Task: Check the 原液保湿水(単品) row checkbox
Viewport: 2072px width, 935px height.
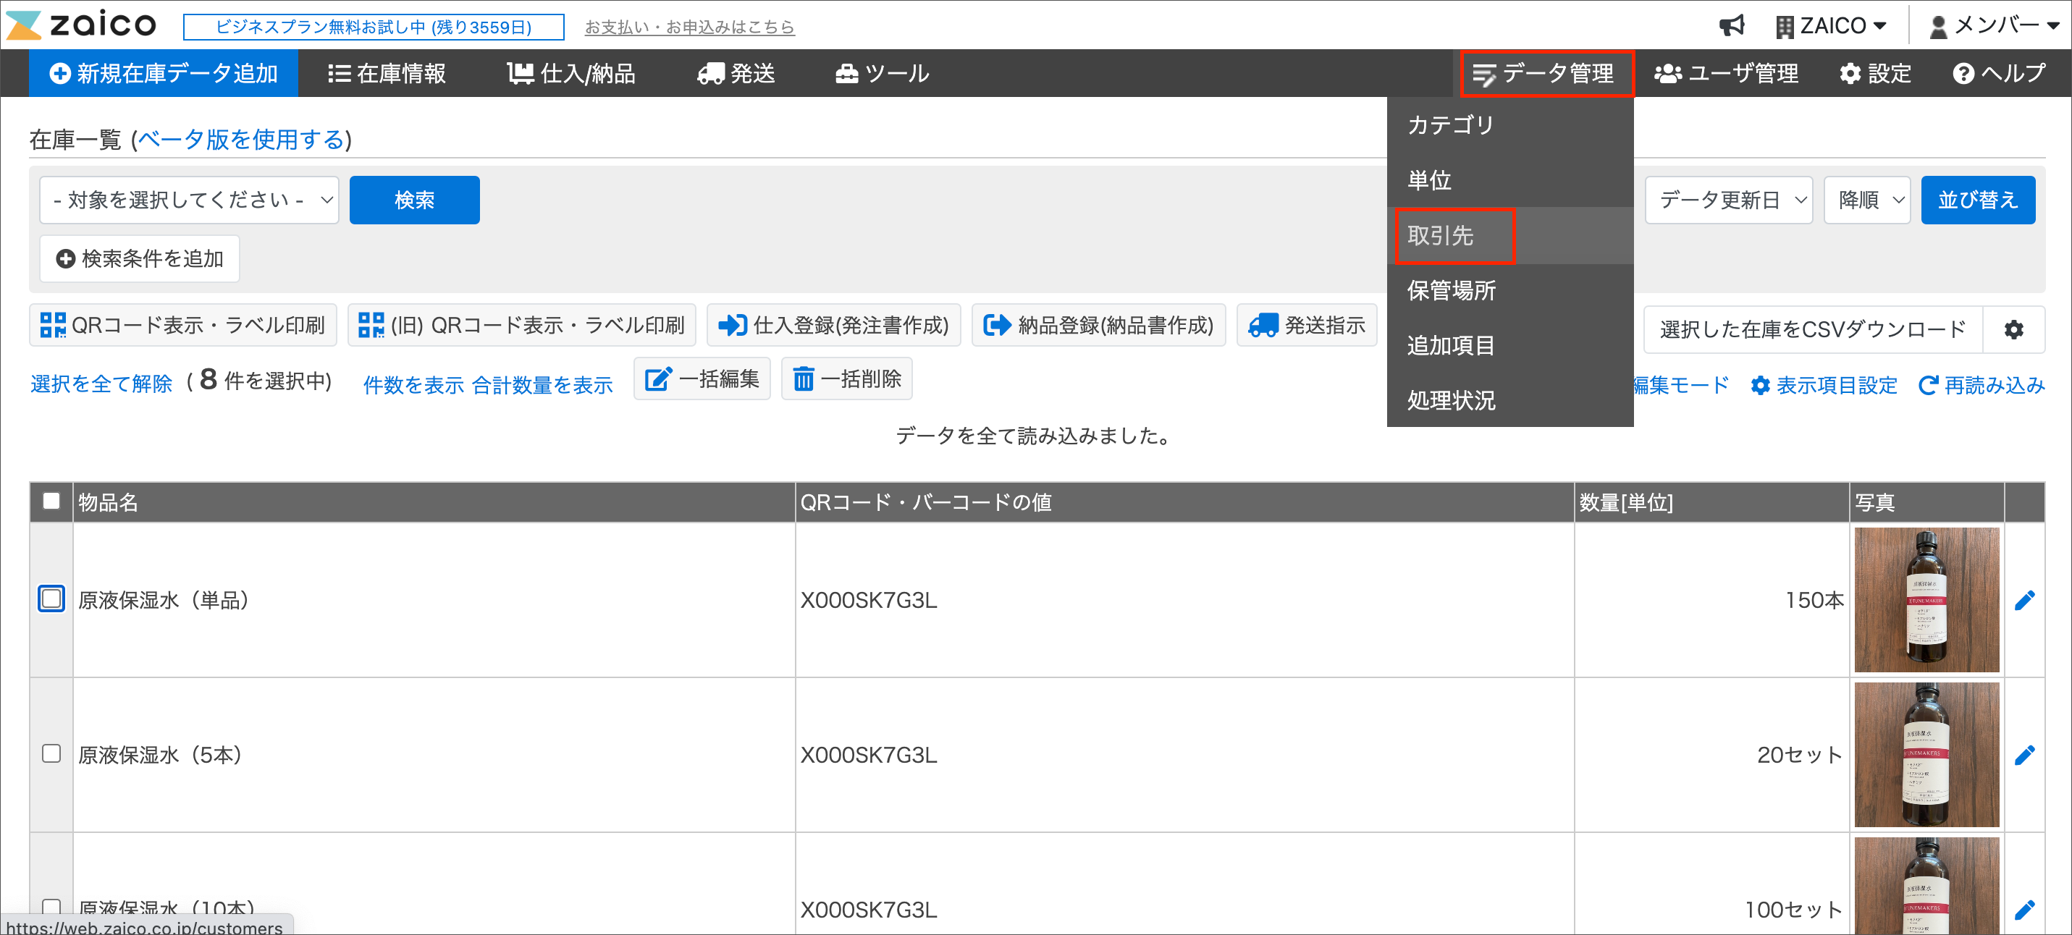Action: click(x=51, y=599)
